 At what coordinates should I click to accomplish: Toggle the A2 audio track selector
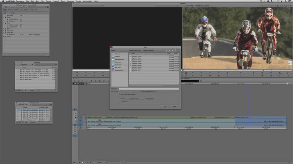(81, 125)
